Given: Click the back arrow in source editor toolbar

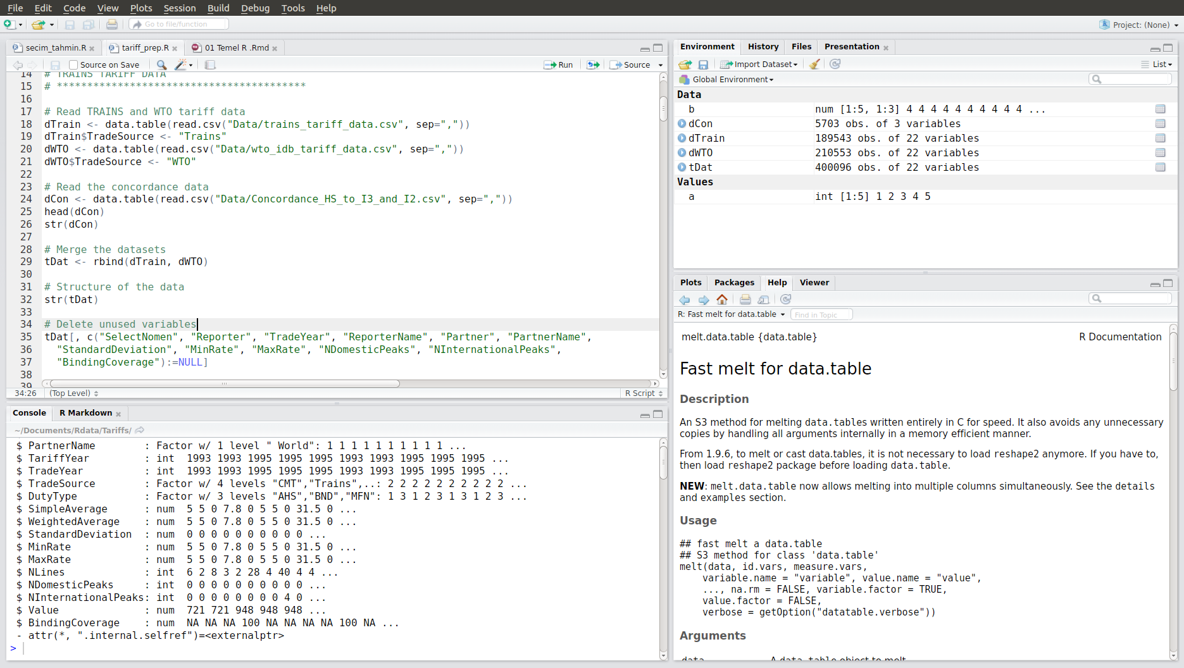Looking at the screenshot, I should coord(18,65).
